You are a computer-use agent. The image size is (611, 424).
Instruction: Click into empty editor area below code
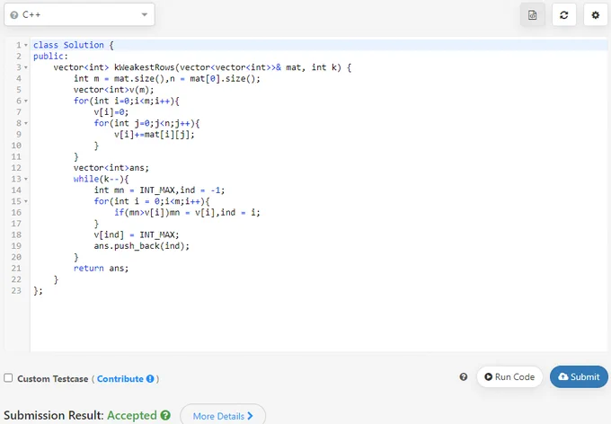(319, 323)
